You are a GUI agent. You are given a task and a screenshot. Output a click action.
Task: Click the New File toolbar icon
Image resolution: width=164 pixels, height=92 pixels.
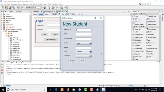(3, 7)
